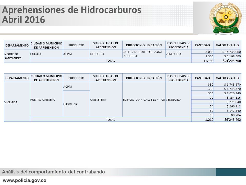Viewport: 246px width, 185px height.
Task: Select the 'Abril 2016' subtitle
Action: 24,20
